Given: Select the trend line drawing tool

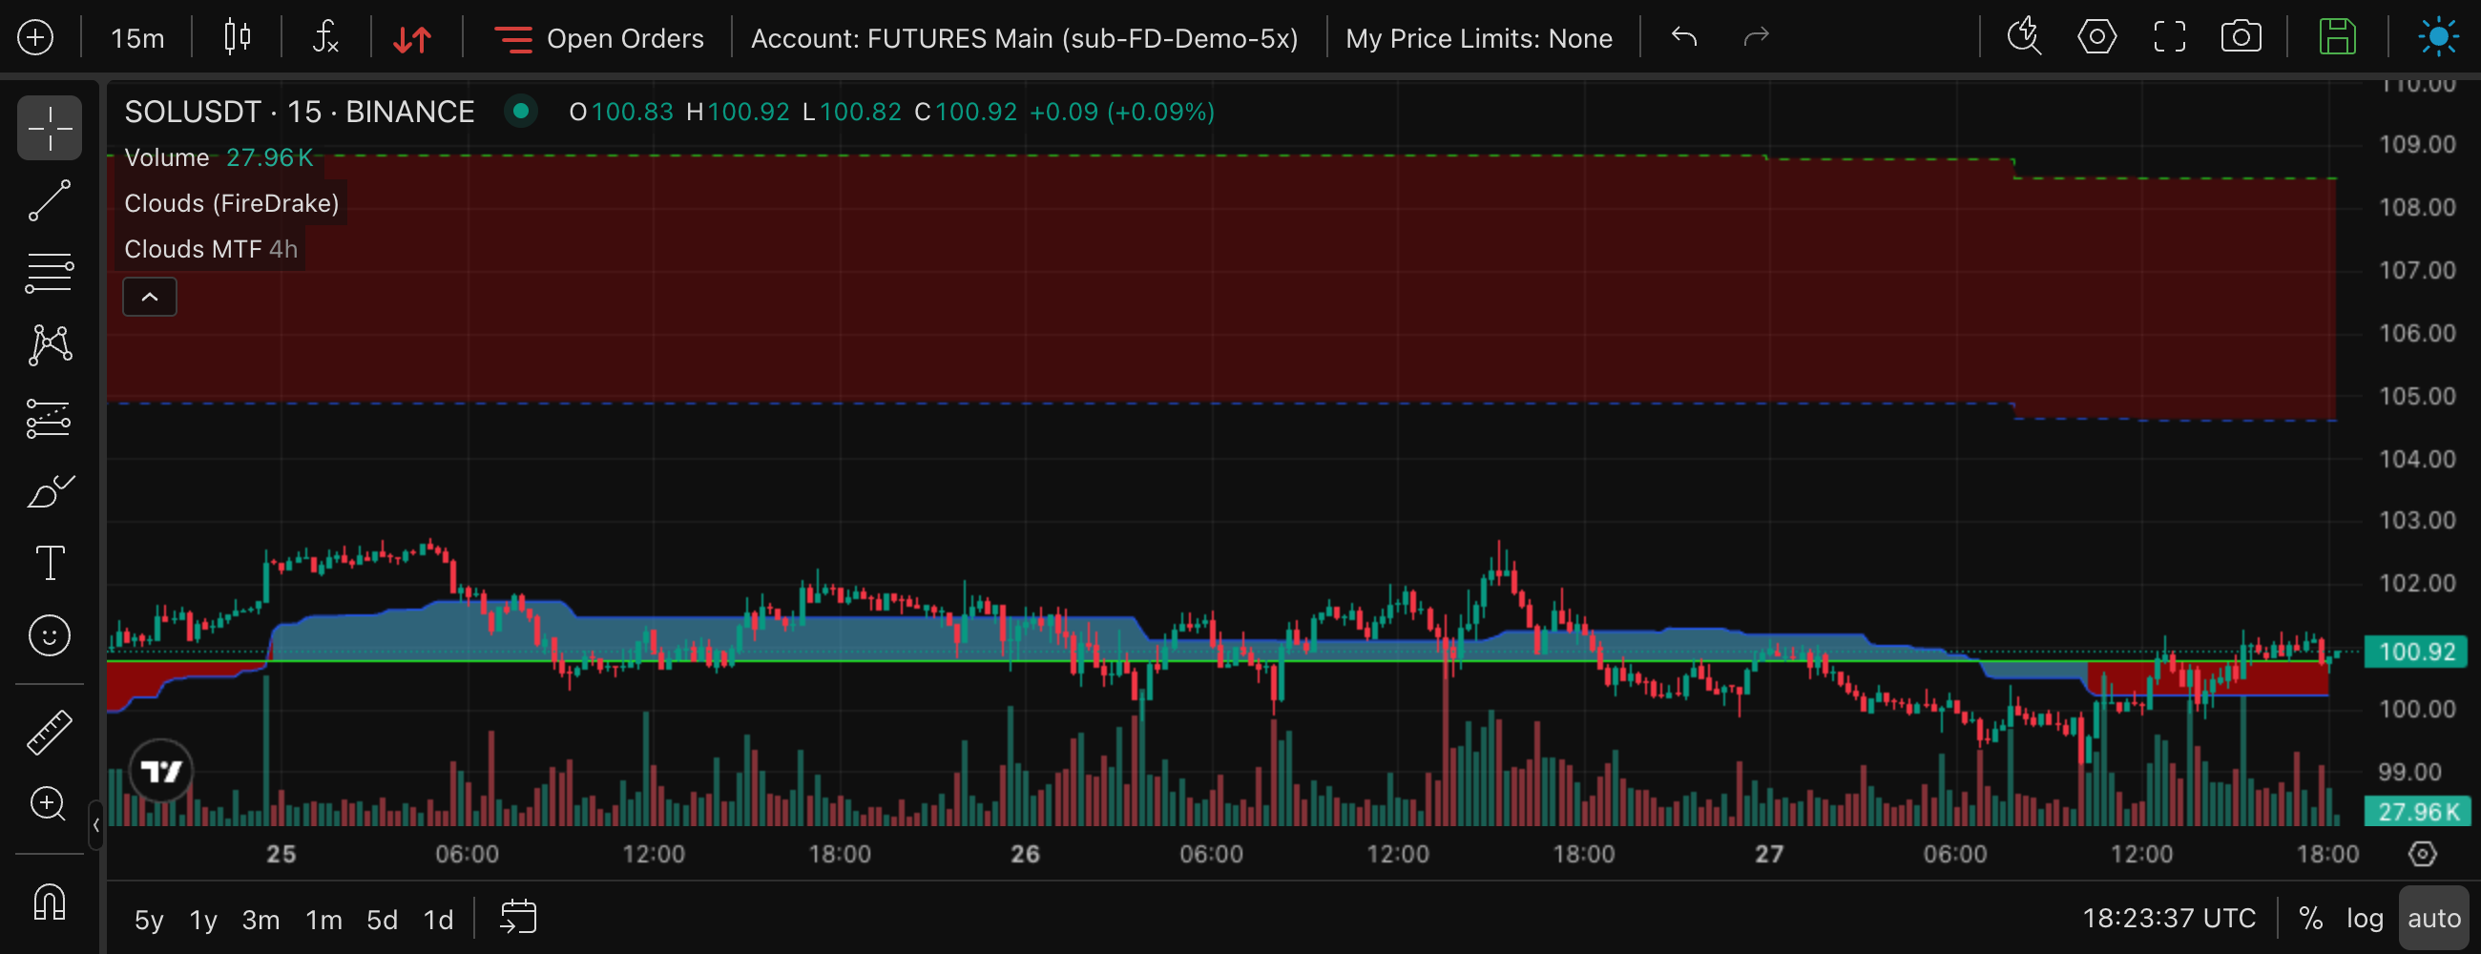Looking at the screenshot, I should 49,200.
